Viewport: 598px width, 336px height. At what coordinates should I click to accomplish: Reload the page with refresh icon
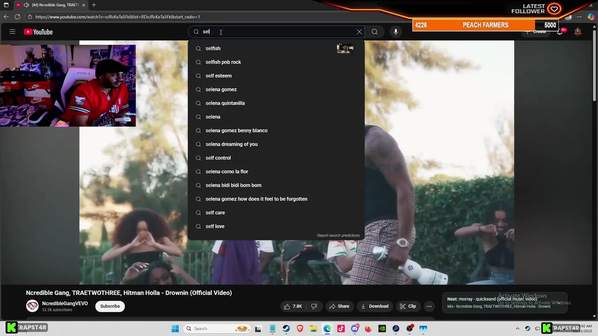click(17, 17)
